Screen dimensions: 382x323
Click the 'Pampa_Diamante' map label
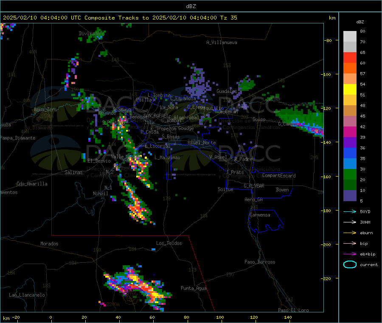(x=17, y=138)
